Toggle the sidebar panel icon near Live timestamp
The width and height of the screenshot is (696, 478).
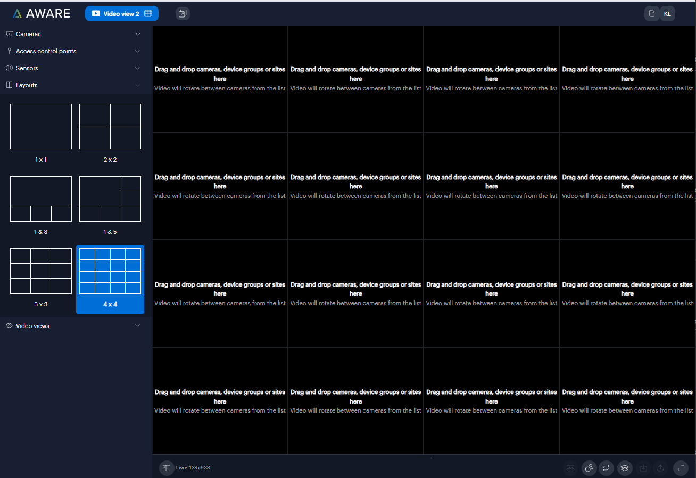tap(167, 467)
